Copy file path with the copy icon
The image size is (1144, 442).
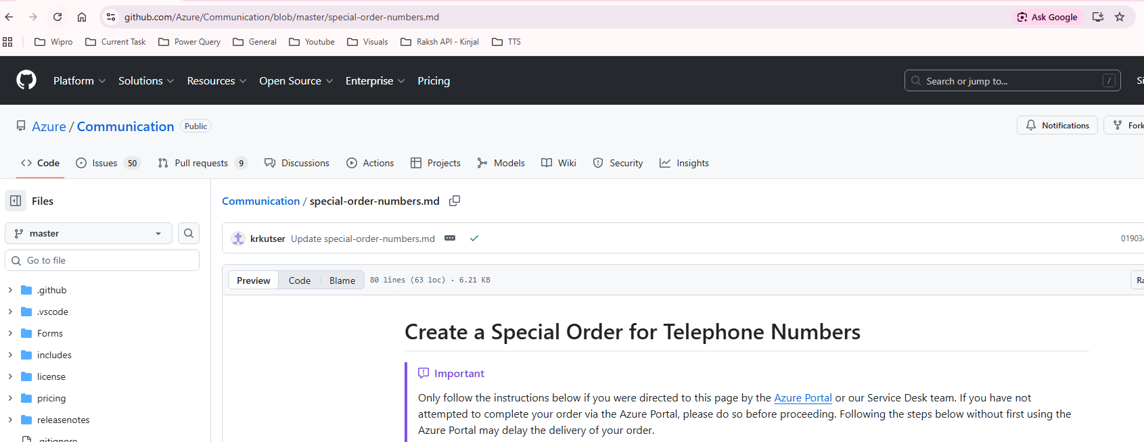[455, 201]
